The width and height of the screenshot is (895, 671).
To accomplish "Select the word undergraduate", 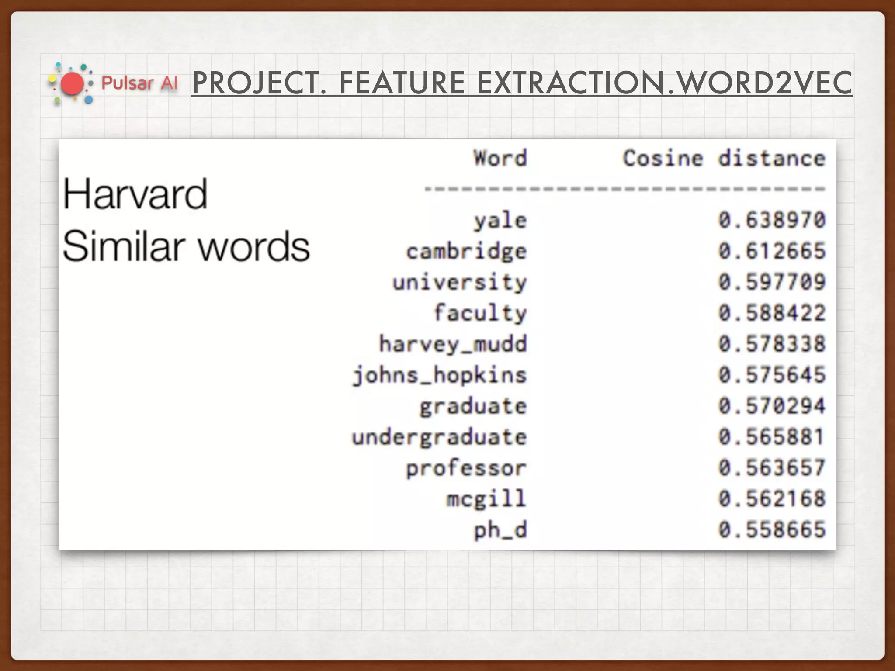I will 439,437.
